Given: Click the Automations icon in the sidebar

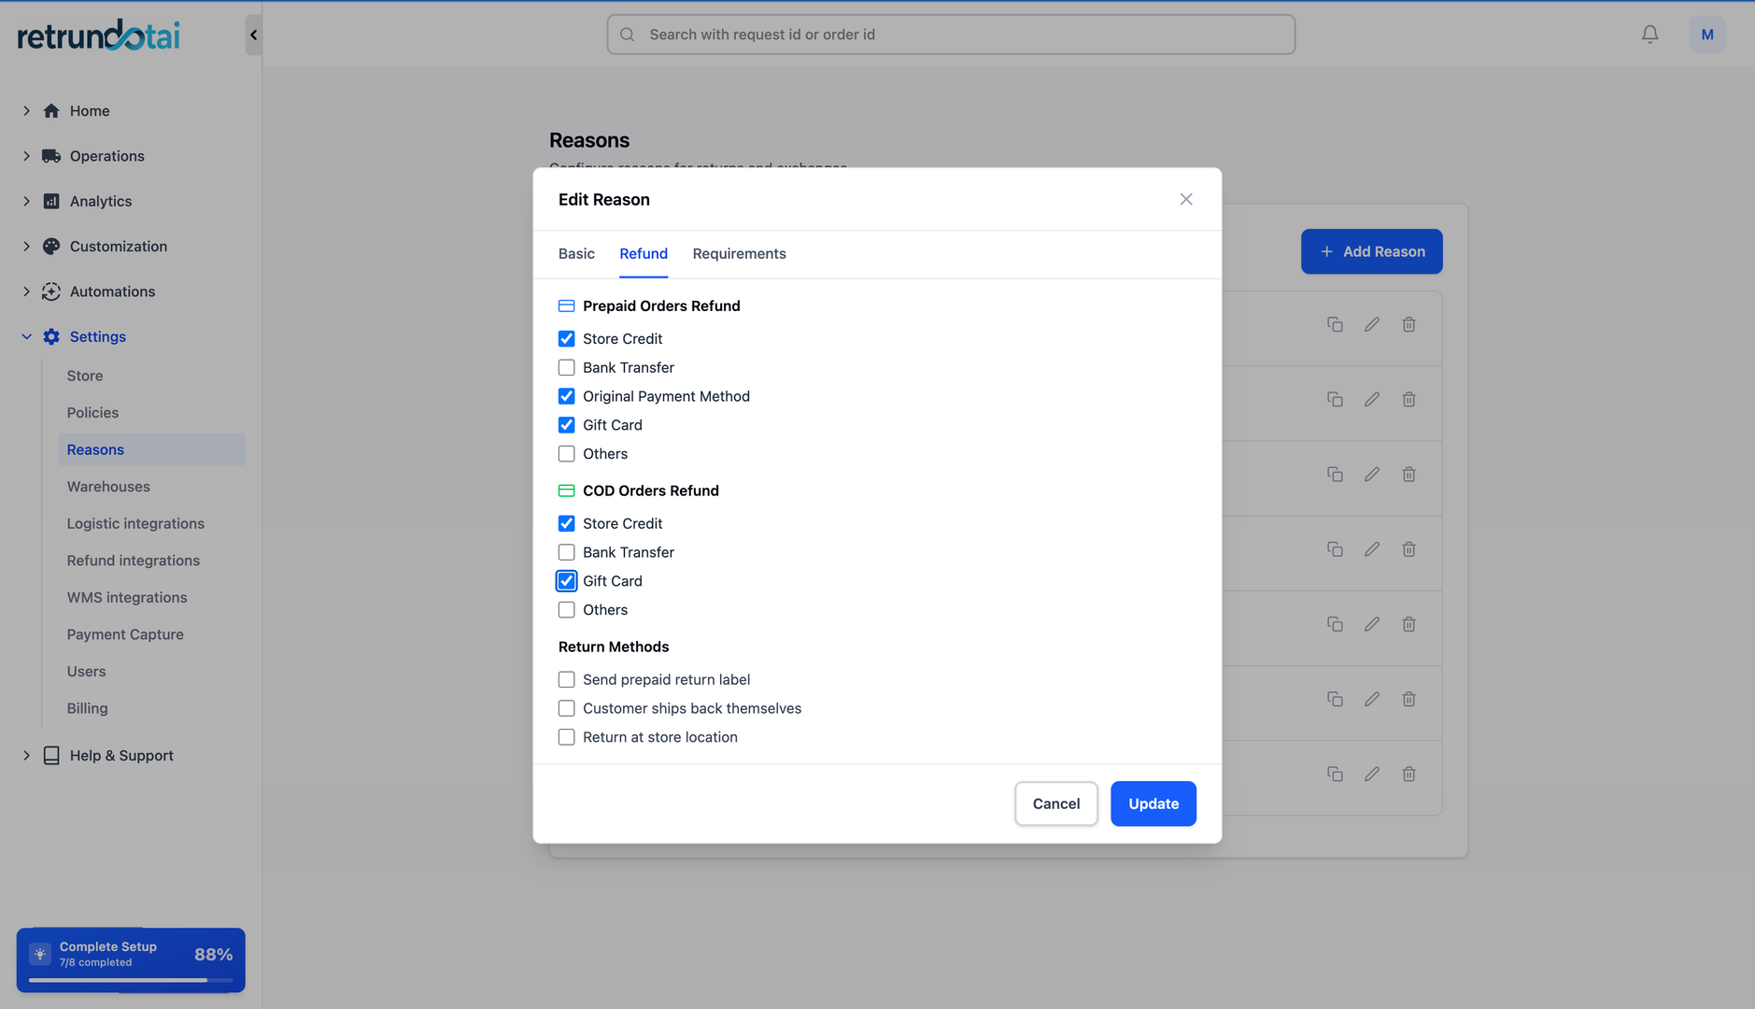Looking at the screenshot, I should coord(50,291).
